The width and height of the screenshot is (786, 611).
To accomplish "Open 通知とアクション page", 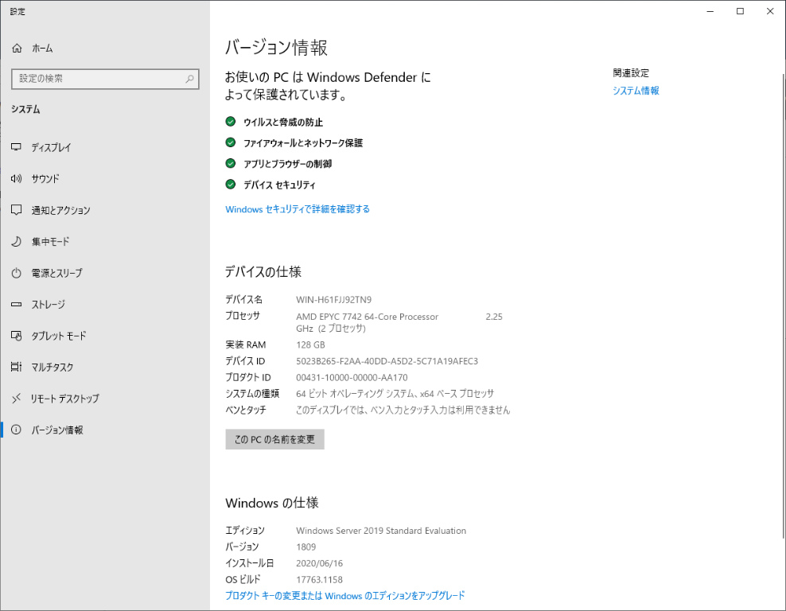I will (x=105, y=210).
